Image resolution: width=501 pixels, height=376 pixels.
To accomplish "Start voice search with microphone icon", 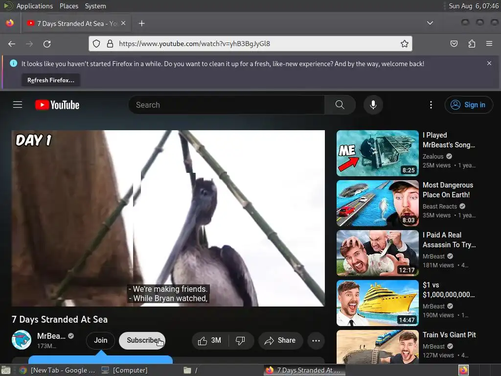I will (373, 105).
